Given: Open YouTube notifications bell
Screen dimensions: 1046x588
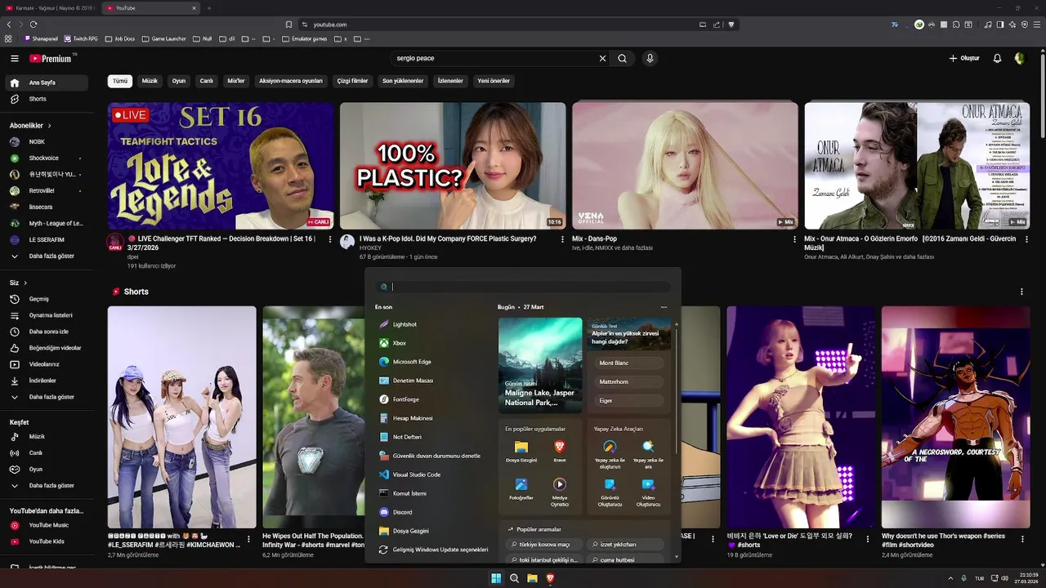Looking at the screenshot, I should (x=997, y=59).
